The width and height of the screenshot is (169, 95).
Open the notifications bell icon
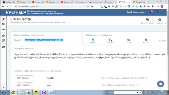coord(151,12)
